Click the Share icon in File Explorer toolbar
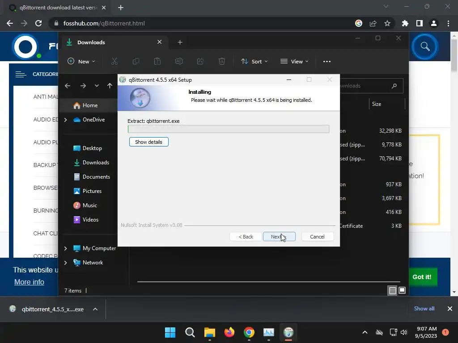 (x=200, y=61)
